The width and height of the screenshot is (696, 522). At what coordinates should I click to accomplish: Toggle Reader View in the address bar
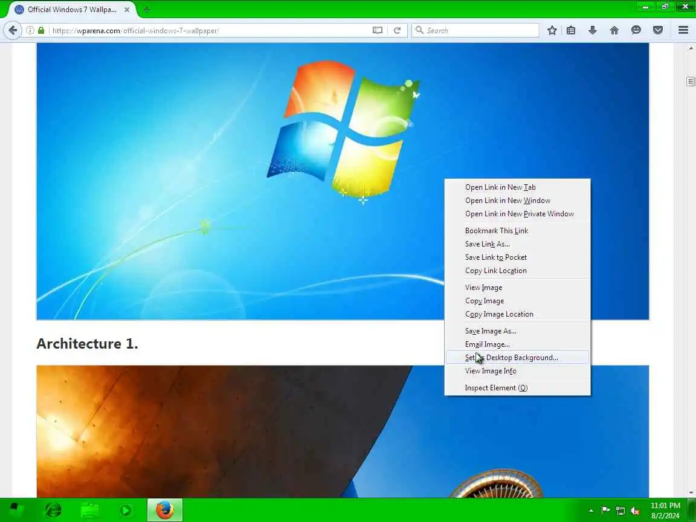tap(377, 30)
